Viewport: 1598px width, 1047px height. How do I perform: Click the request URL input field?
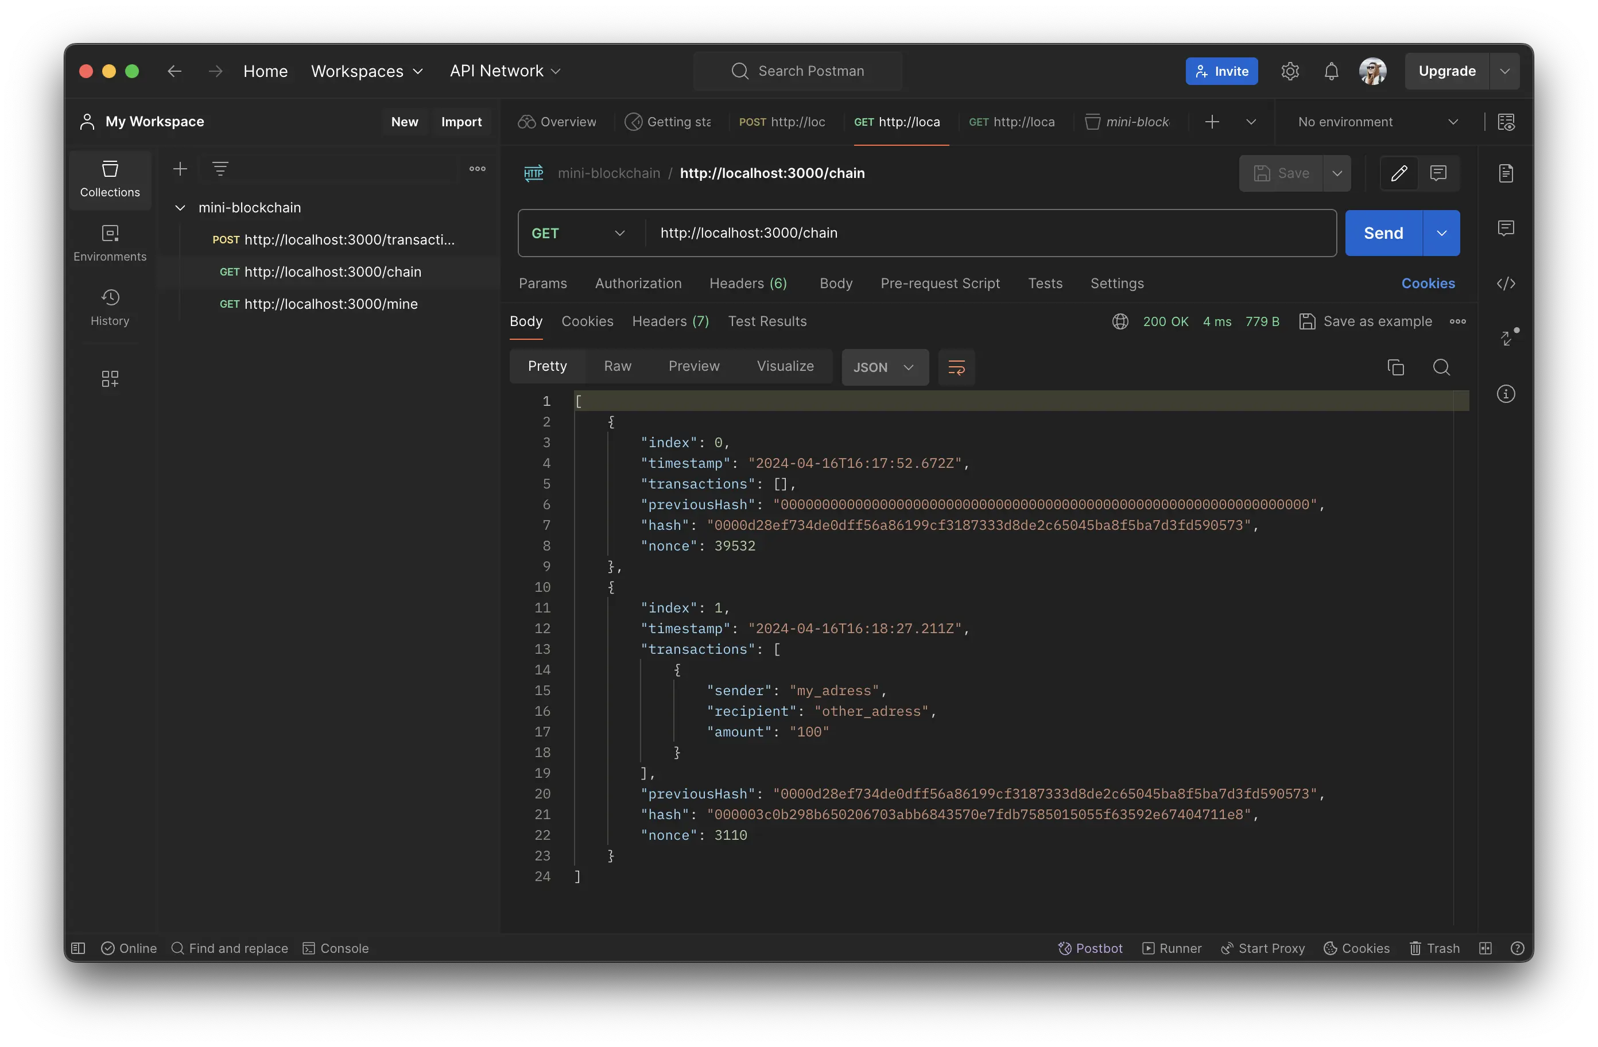pyautogui.click(x=987, y=233)
